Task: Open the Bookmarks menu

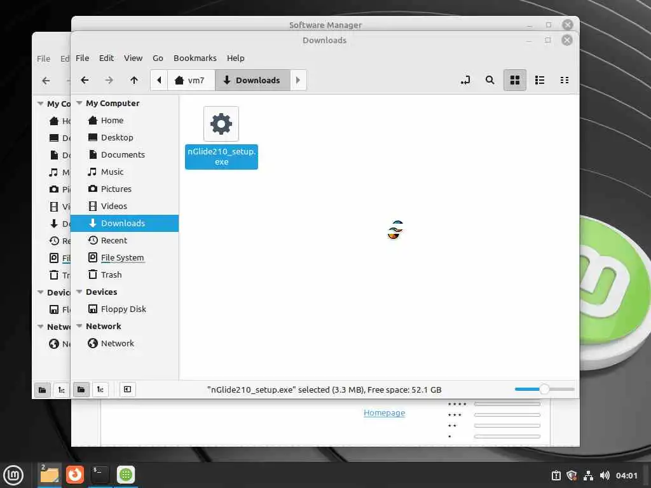Action: click(195, 58)
